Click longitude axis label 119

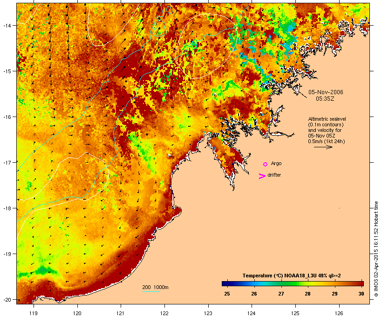click(x=34, y=313)
